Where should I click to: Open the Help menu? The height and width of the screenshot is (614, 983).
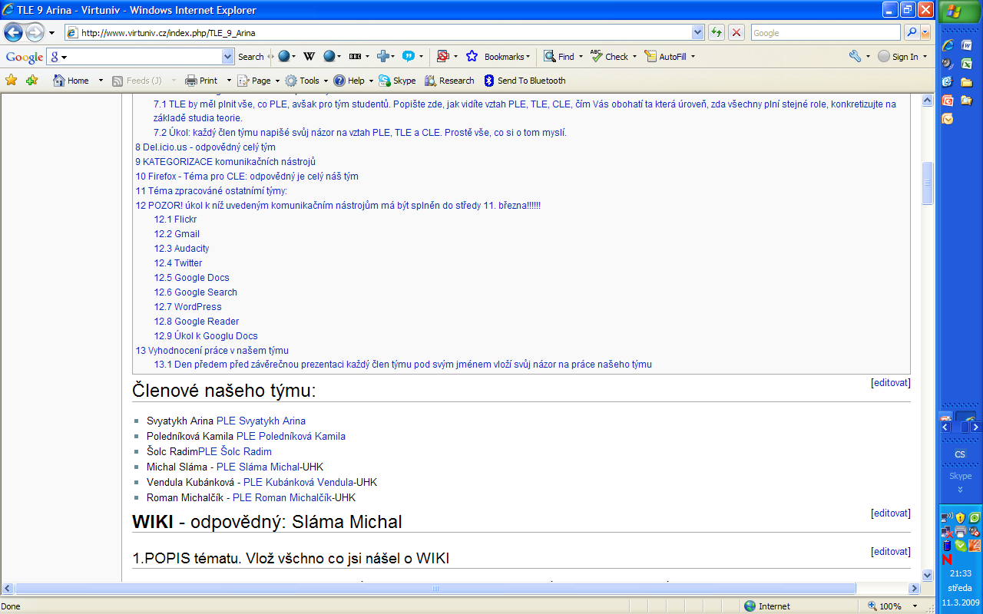tap(356, 81)
